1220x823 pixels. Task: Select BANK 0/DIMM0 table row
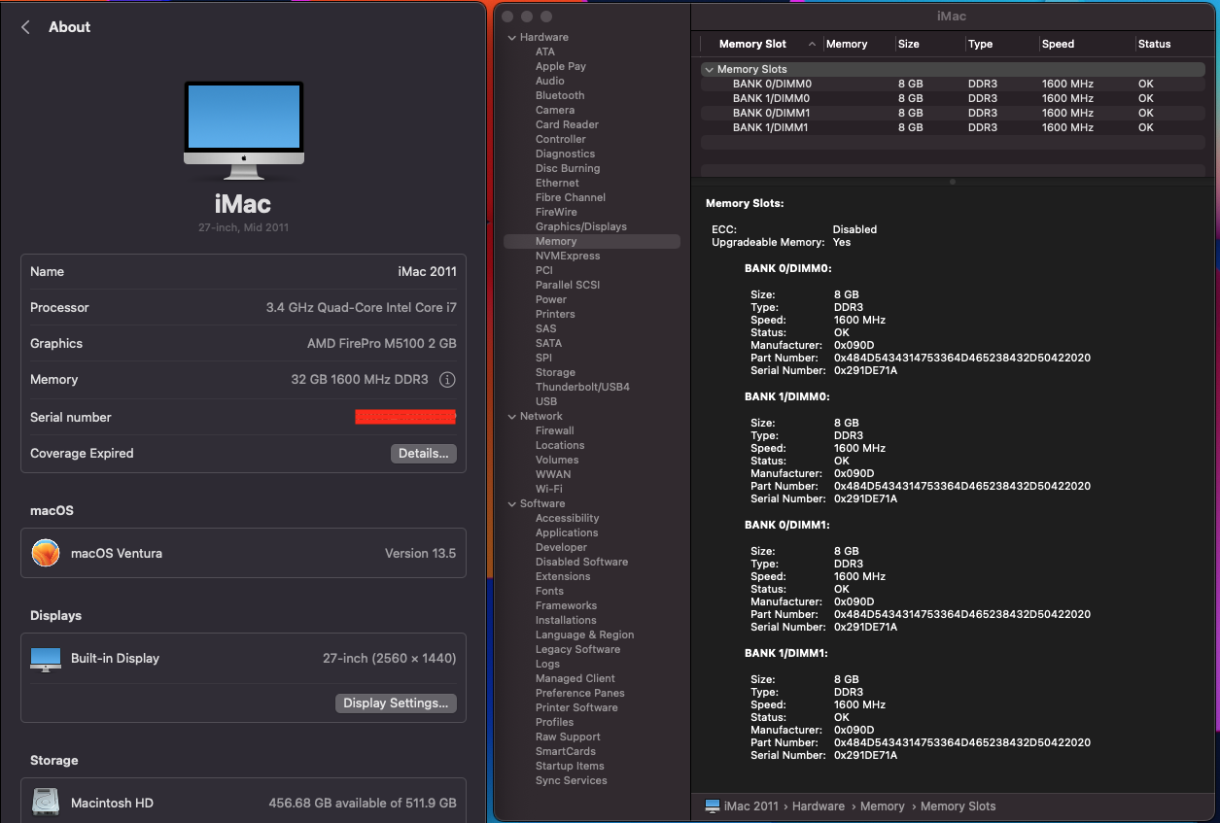[953, 85]
